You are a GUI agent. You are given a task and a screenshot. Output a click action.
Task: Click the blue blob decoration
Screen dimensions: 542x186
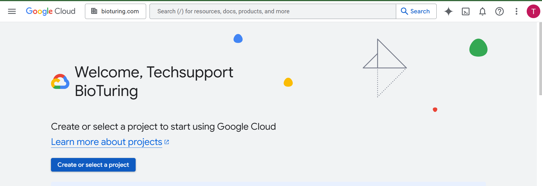238,39
